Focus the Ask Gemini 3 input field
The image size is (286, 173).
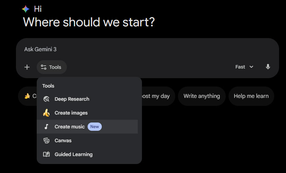138,49
